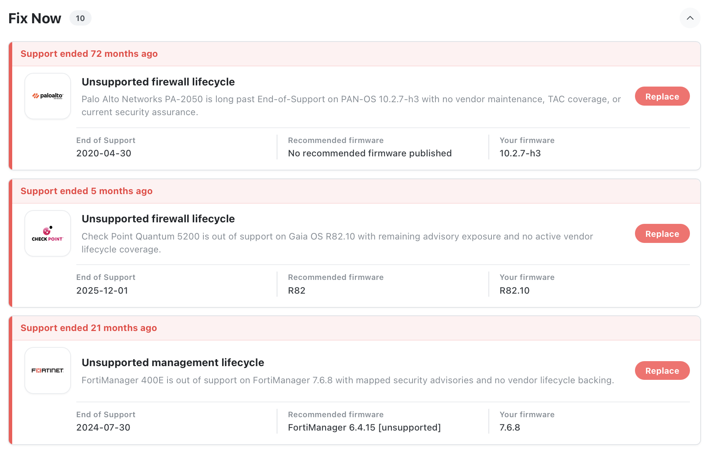Select the Palo Alto device thumbnail card
This screenshot has width=709, height=450.
pyautogui.click(x=47, y=96)
